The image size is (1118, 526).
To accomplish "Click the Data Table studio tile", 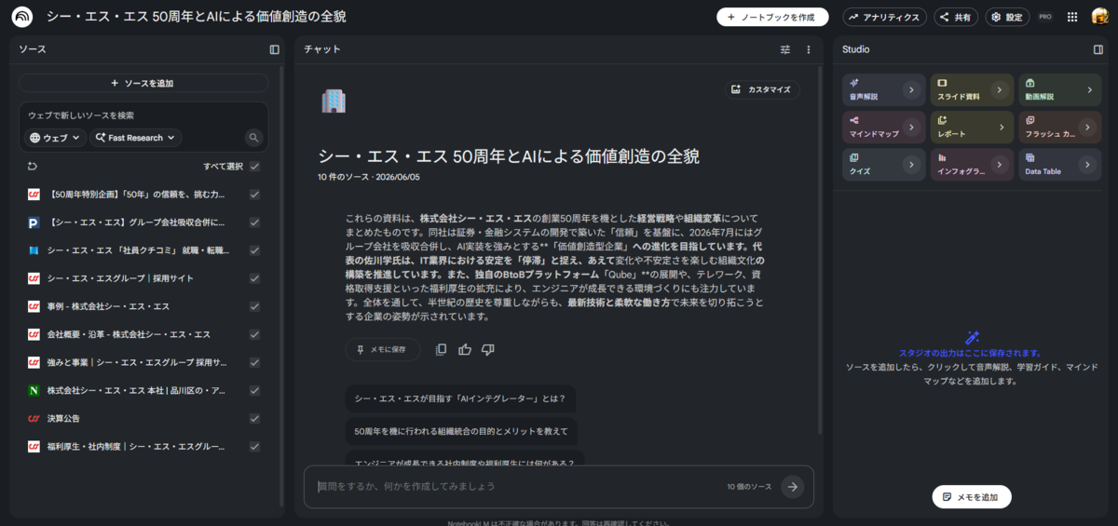I will pyautogui.click(x=1060, y=165).
